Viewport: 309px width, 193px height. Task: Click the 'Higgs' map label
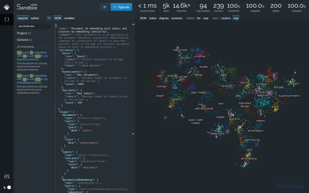(263, 84)
